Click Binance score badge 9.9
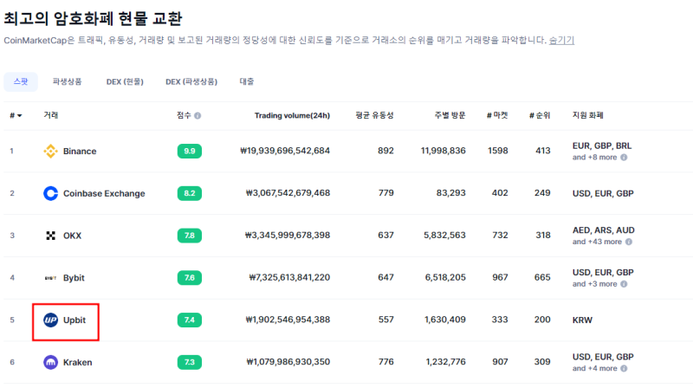 (x=190, y=152)
